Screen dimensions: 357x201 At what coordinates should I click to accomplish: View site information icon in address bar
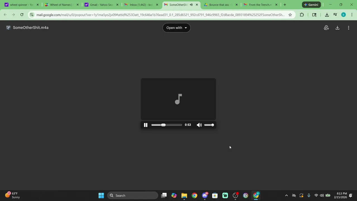pos(32,15)
